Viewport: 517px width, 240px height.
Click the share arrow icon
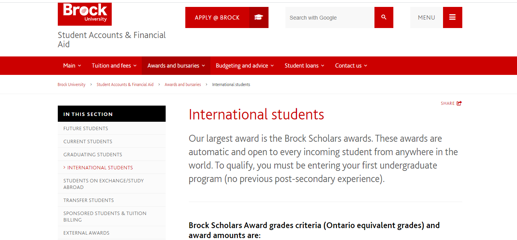pos(459,103)
